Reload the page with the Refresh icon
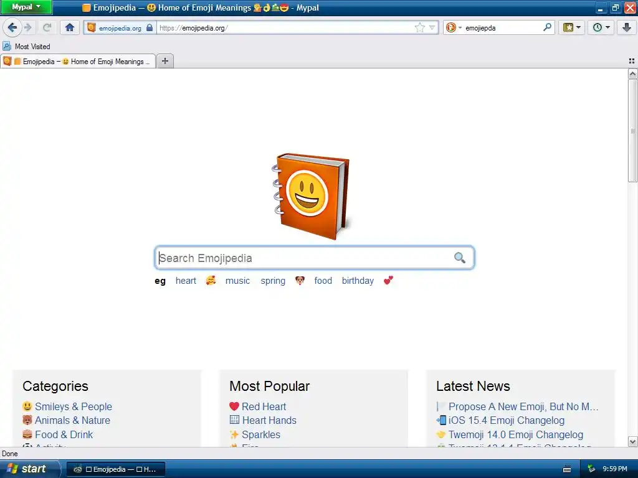 pyautogui.click(x=47, y=27)
